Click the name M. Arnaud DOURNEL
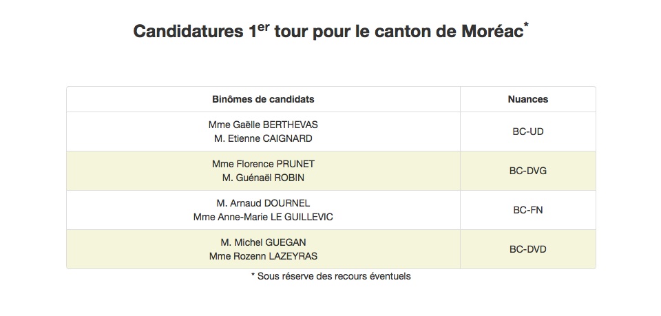 tap(263, 203)
